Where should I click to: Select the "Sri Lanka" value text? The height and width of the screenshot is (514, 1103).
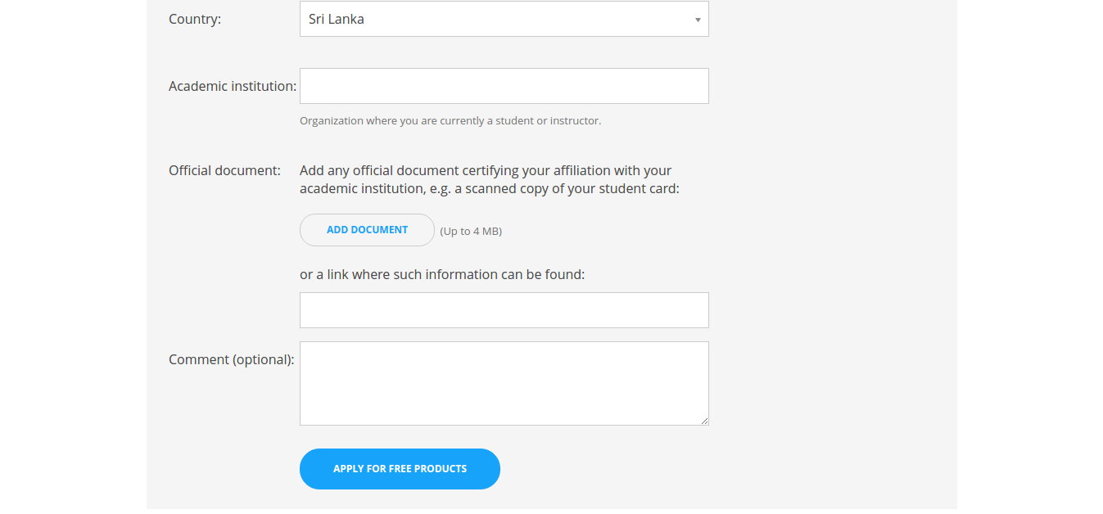337,19
